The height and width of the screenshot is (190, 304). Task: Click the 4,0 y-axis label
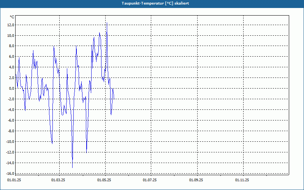(11, 67)
